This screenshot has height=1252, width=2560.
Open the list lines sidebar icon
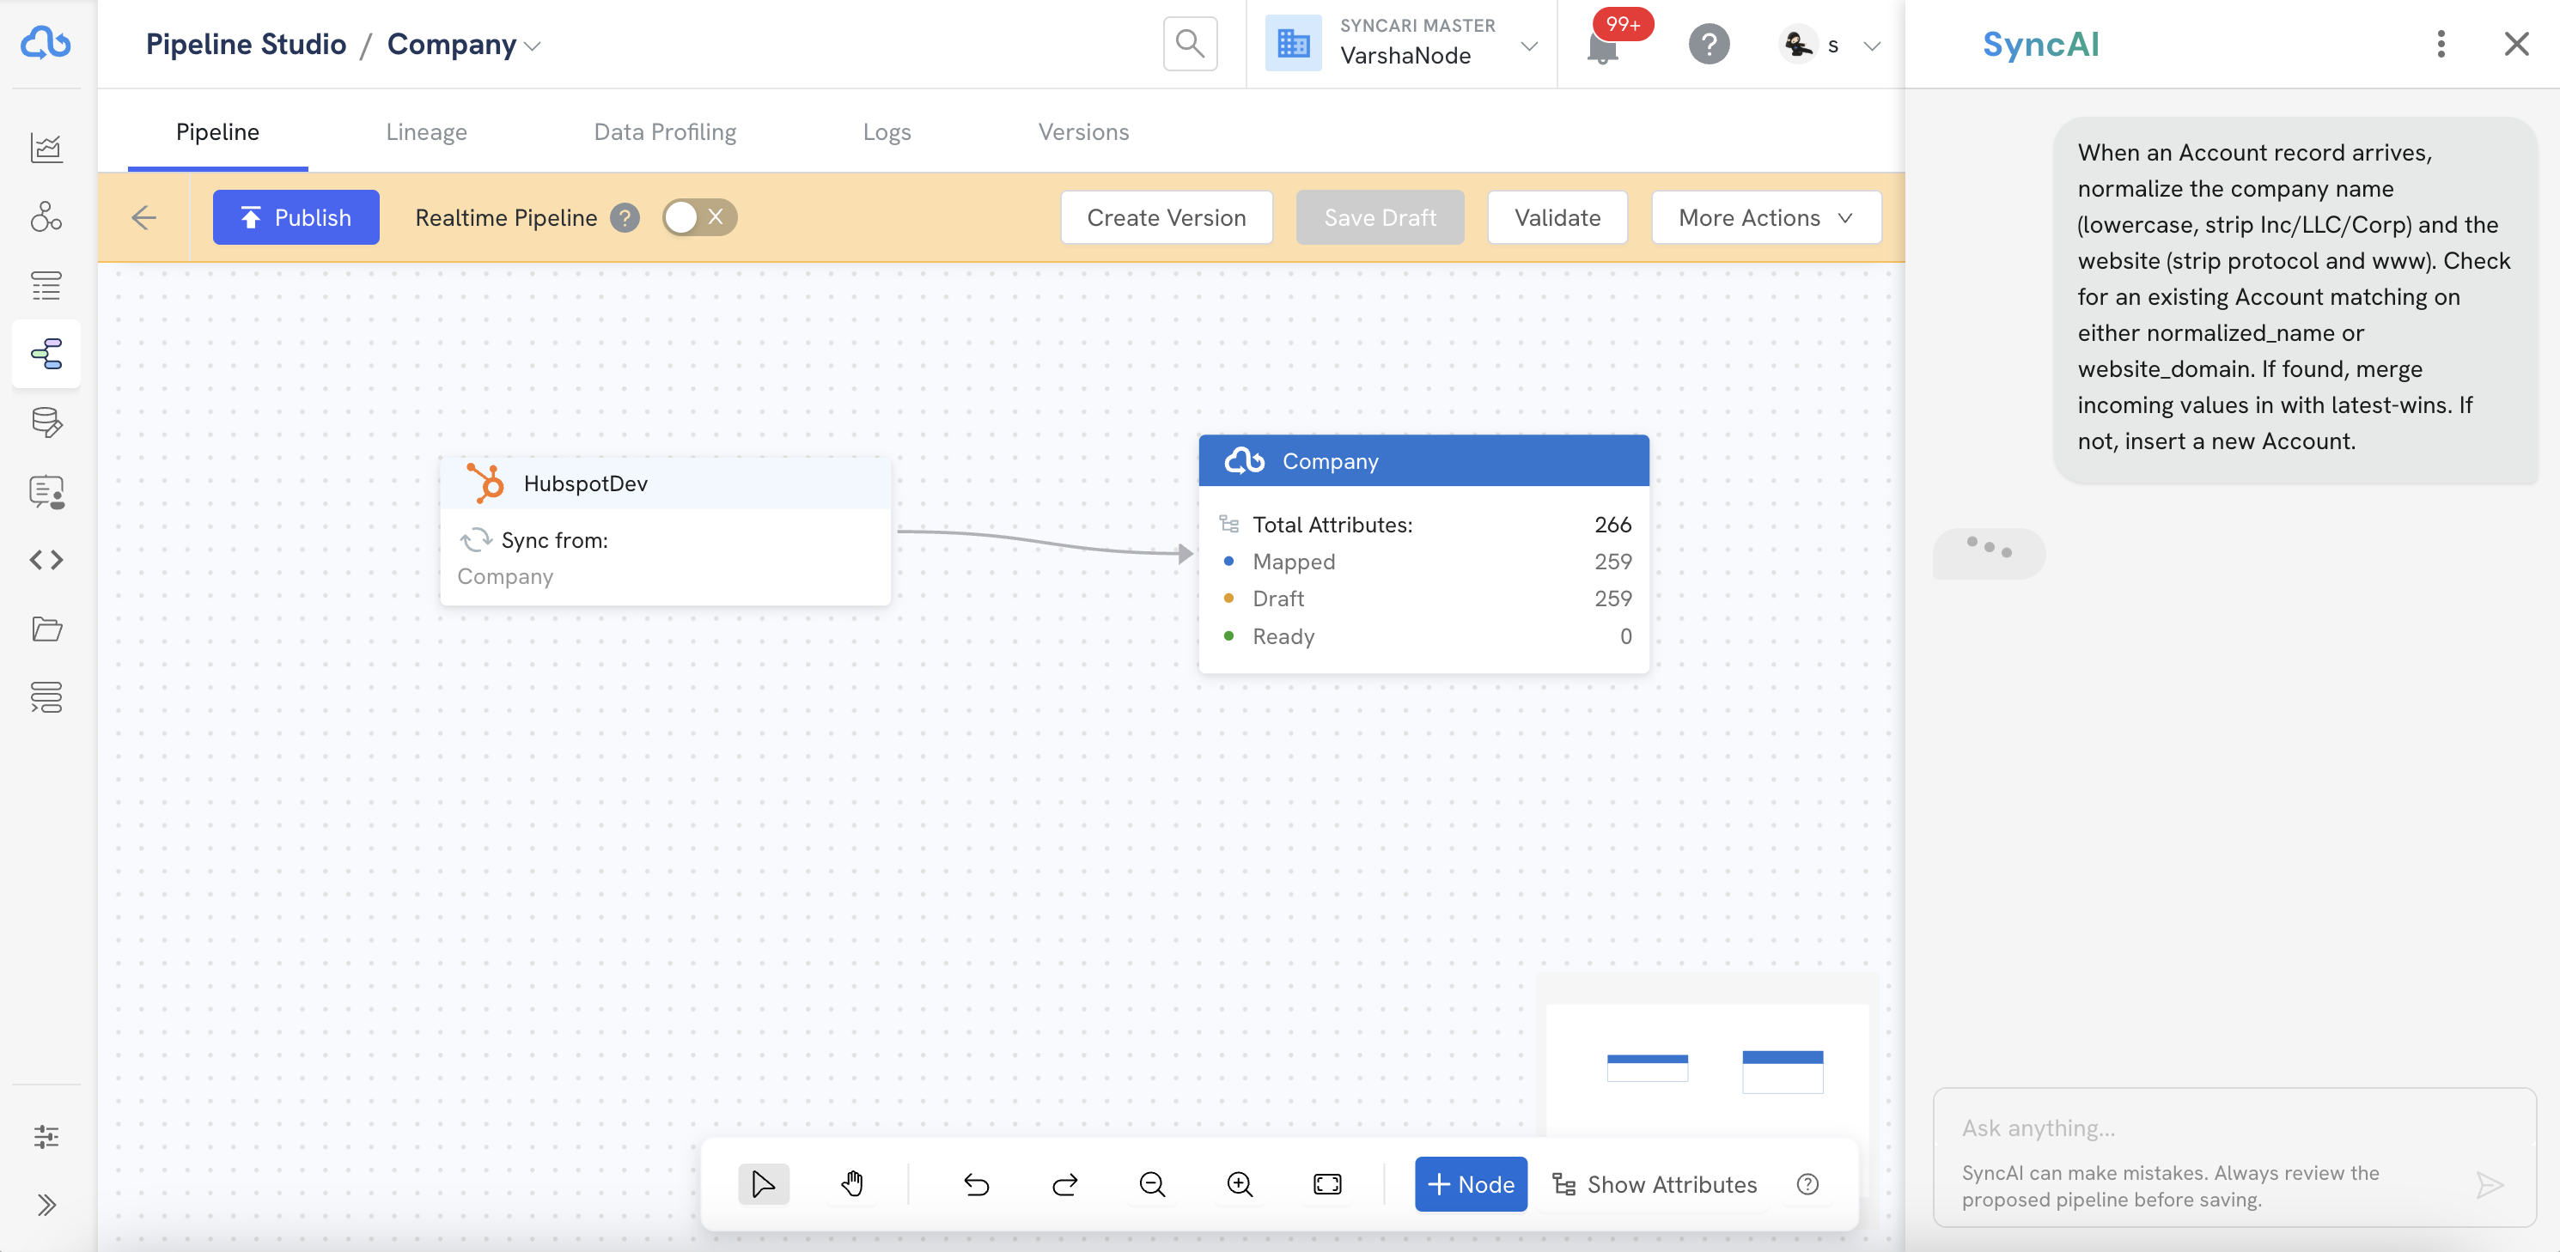coord(46,286)
